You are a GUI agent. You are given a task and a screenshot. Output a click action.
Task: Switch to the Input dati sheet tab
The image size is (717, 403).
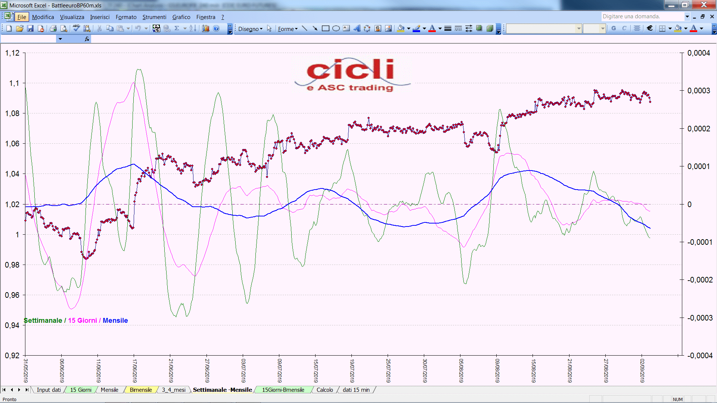click(49, 390)
